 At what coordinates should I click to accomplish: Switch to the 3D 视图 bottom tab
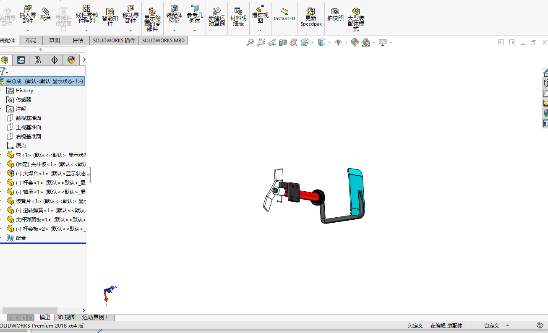point(66,317)
